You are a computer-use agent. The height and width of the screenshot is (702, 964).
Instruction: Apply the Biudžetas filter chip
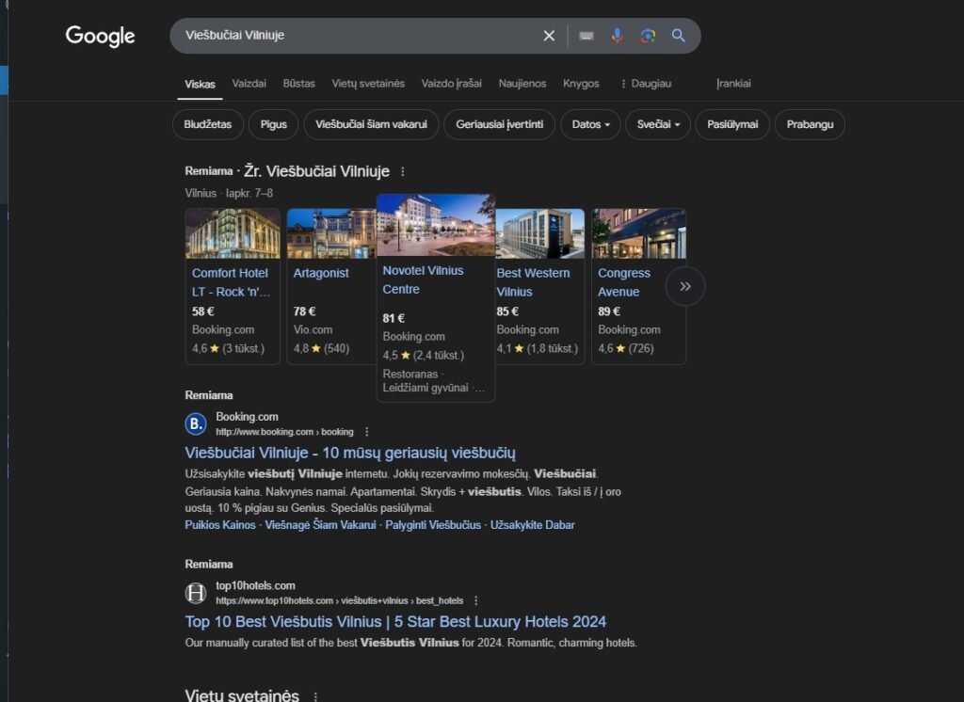(208, 125)
